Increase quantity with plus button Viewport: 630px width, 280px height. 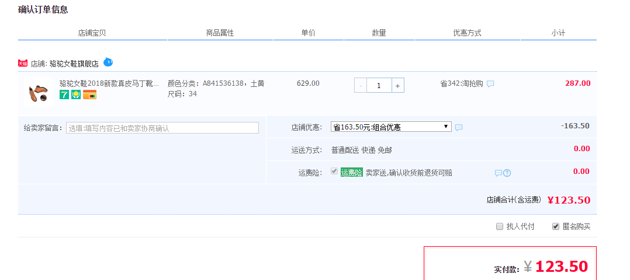pos(398,85)
